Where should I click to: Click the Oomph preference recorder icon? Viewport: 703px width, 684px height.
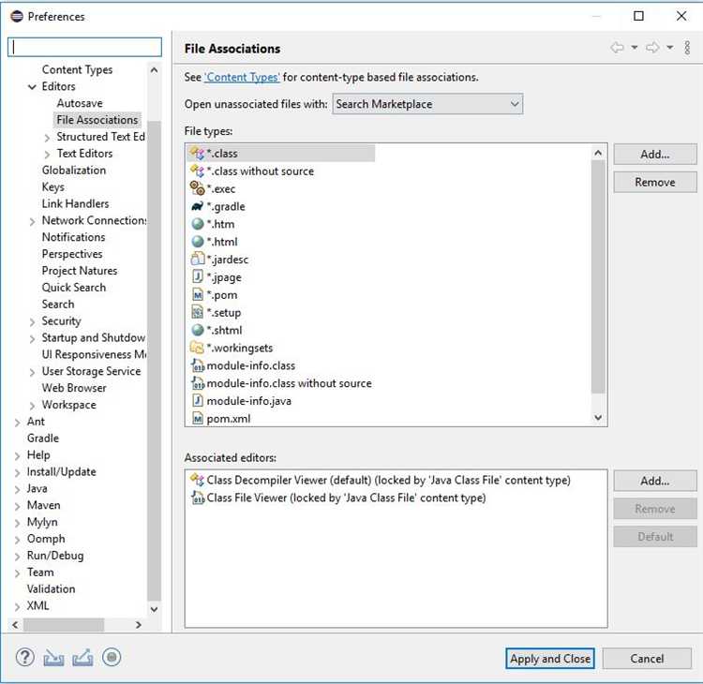point(112,658)
